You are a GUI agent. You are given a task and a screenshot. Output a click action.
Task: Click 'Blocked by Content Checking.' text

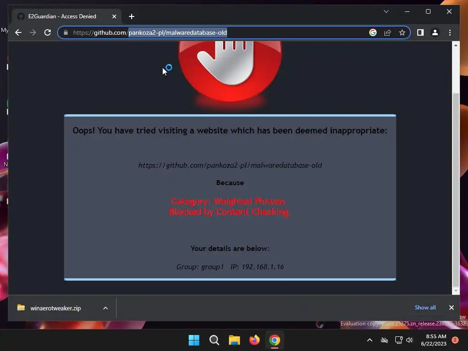229,212
